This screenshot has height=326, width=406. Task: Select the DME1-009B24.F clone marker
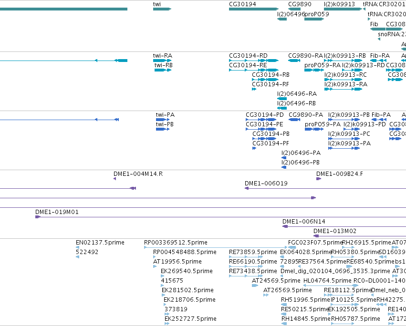pyautogui.click(x=319, y=179)
